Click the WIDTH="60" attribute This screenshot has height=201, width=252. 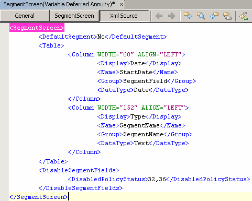(x=115, y=54)
